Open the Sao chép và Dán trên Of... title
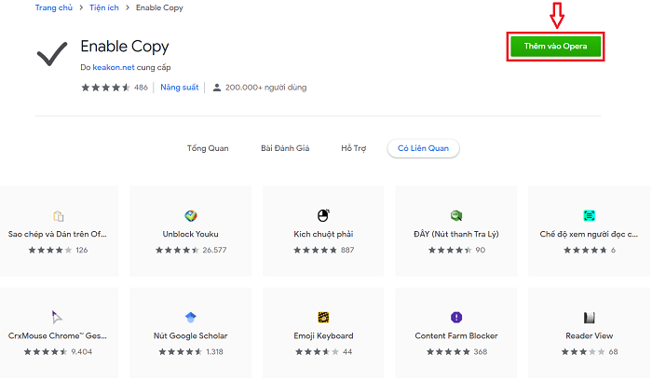Image resolution: width=652 pixels, height=382 pixels. click(58, 234)
